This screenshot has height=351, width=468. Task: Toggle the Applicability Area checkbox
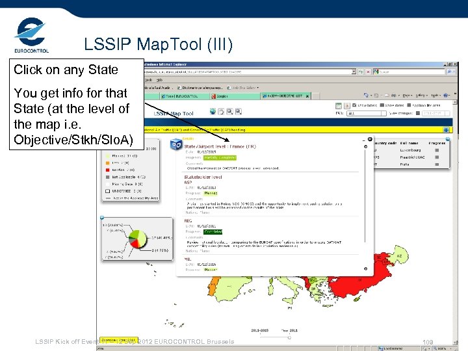(x=409, y=105)
